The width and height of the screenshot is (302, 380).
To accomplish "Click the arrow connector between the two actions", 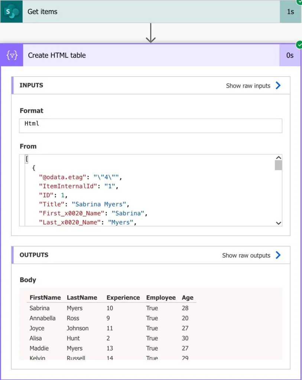I will point(150,33).
